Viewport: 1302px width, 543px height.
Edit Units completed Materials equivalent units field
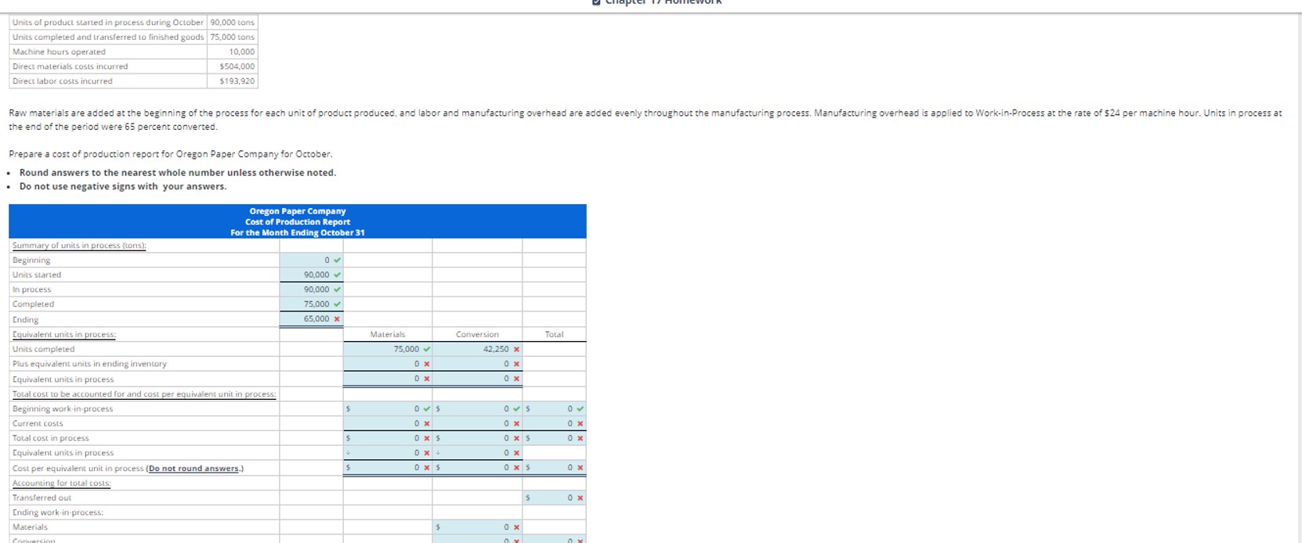(387, 349)
